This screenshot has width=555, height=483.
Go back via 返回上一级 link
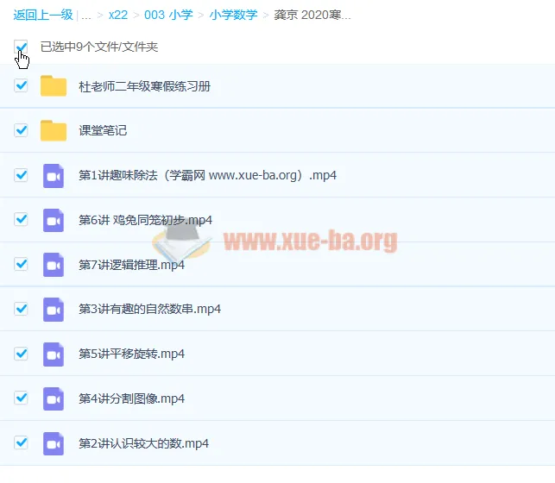[42, 16]
